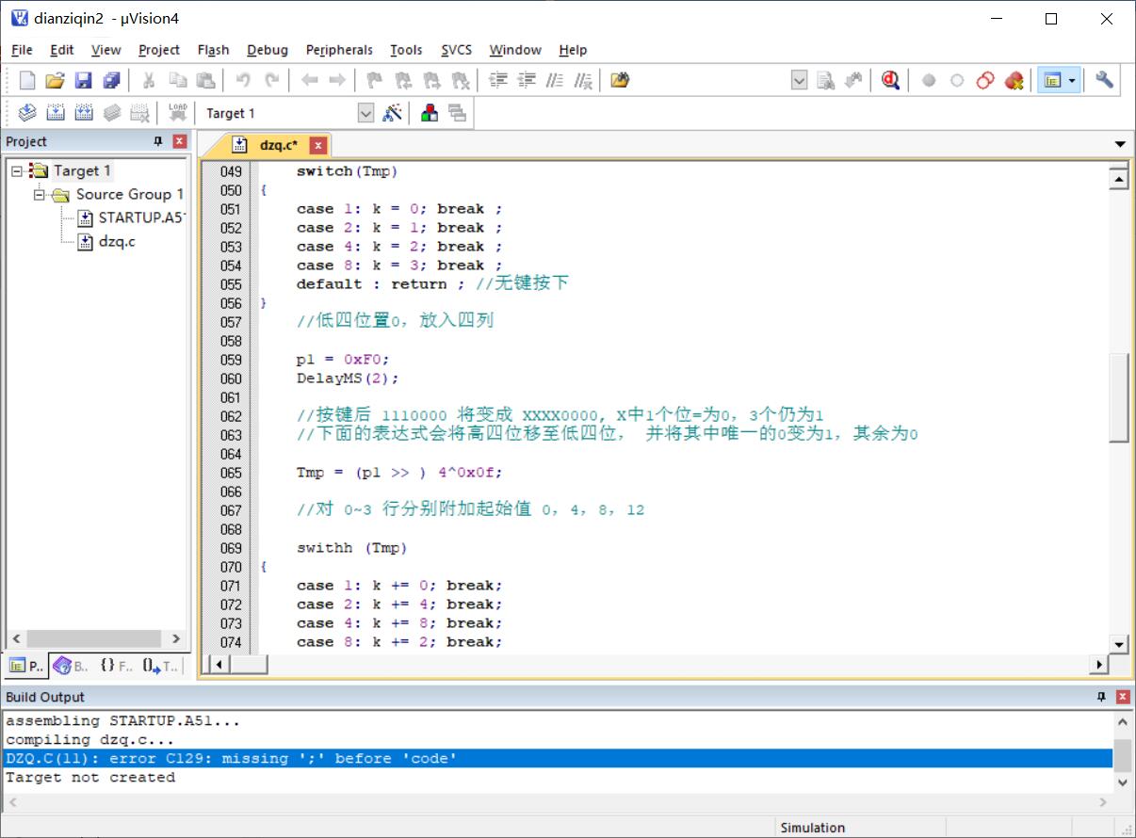
Task: Open the Help menu
Action: [x=573, y=50]
